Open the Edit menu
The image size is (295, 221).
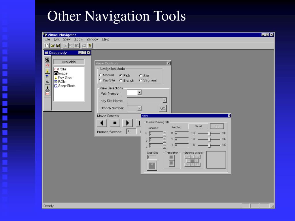(x=57, y=39)
